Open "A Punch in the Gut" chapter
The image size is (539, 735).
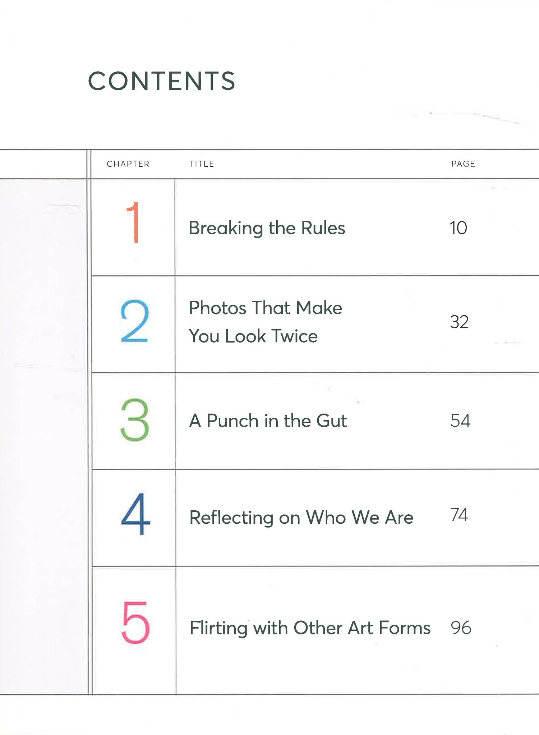point(268,421)
